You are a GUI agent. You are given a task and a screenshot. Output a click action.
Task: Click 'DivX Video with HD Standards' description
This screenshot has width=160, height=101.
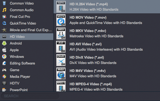pos(93,63)
